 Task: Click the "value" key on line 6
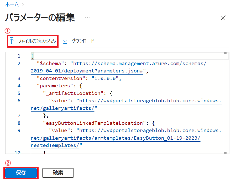(60, 101)
